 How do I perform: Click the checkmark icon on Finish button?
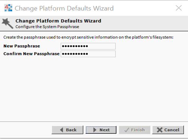(x=127, y=130)
